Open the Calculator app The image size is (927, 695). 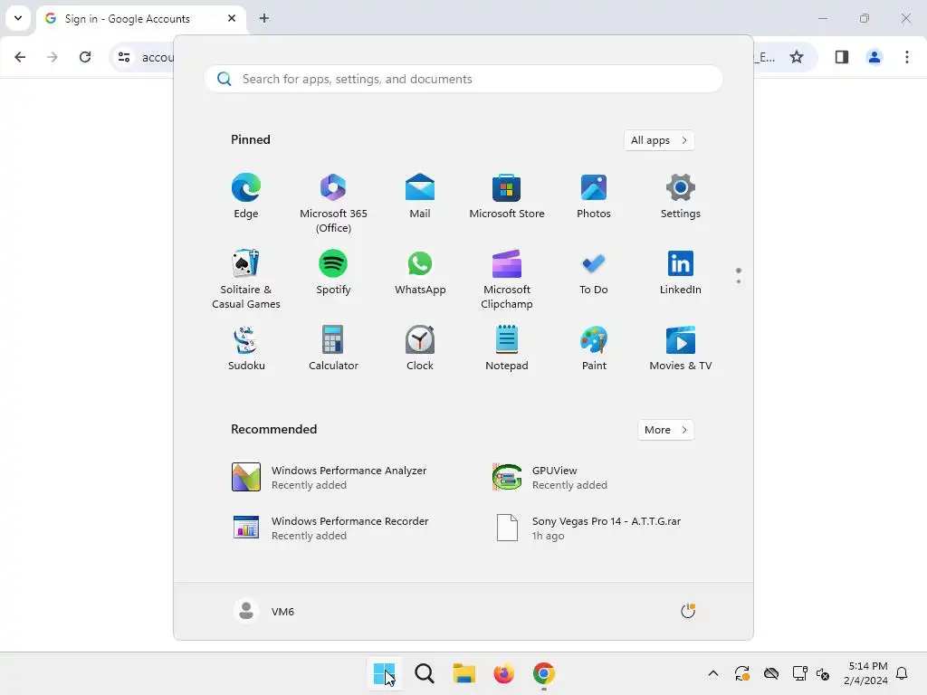(x=333, y=348)
